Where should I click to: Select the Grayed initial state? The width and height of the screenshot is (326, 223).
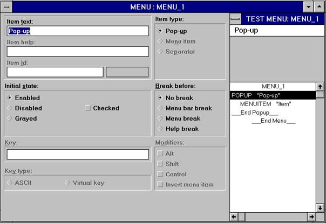coord(9,119)
